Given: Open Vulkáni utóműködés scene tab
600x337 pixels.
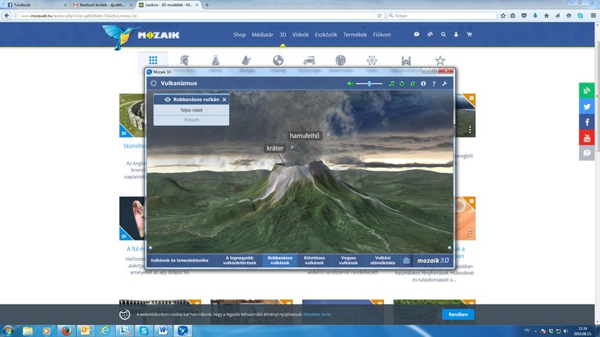Looking at the screenshot, I should [383, 260].
